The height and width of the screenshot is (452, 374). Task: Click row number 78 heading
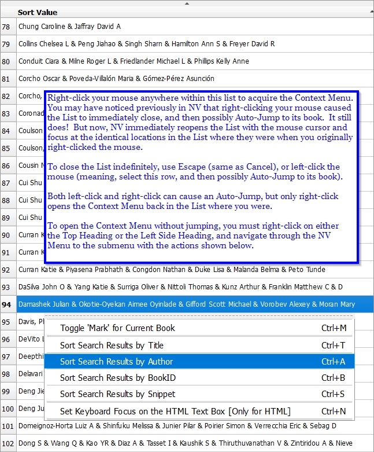coord(8,27)
